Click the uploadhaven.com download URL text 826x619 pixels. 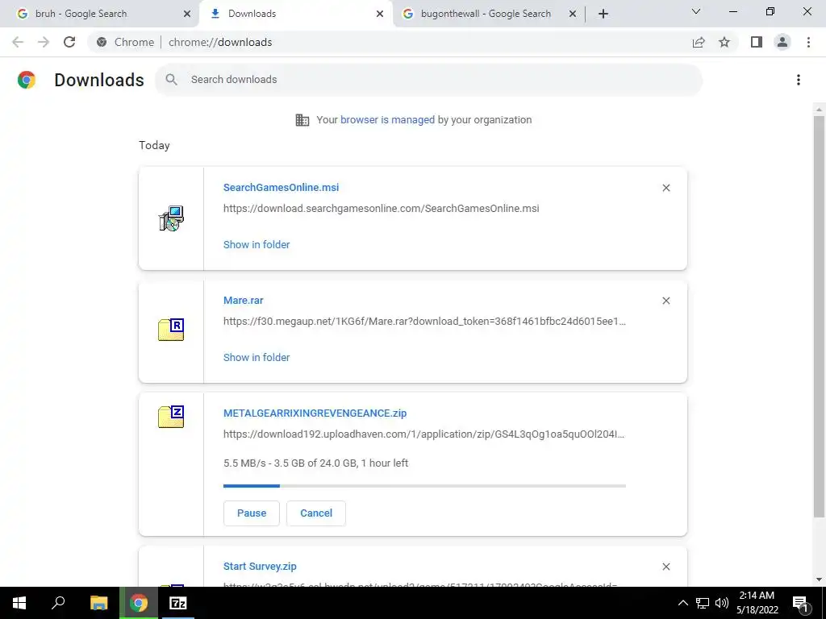(423, 434)
